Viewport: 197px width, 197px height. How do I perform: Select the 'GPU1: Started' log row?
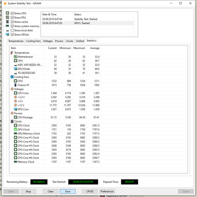click(87, 23)
